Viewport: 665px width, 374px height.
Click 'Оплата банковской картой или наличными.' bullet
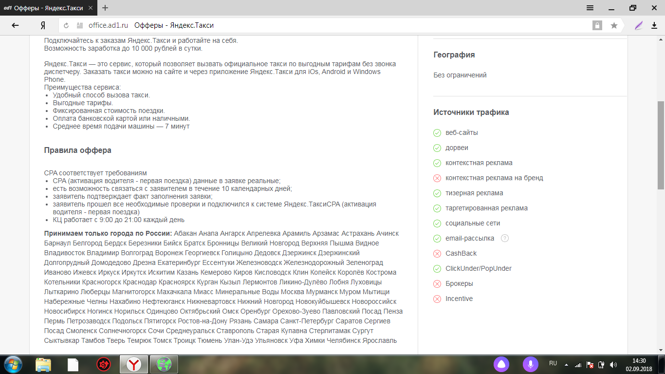(121, 119)
